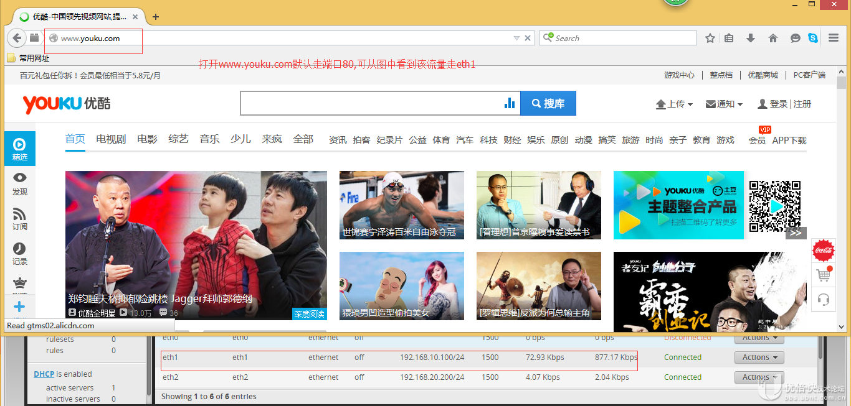Open the 会员 VIP link
Screen dimensions: 851x406
coord(757,141)
